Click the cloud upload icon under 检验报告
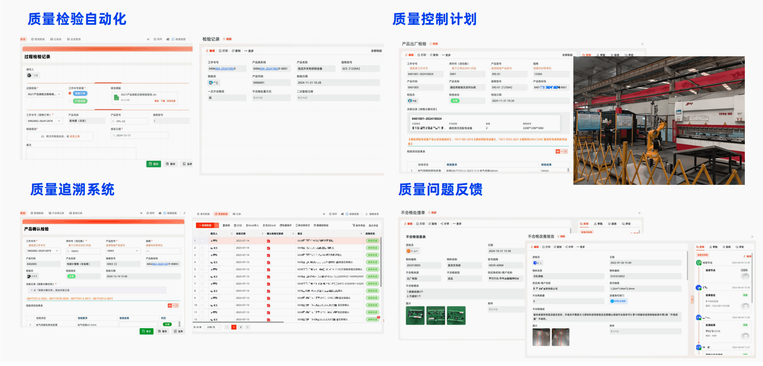This screenshot has width=763, height=366. tap(43, 136)
